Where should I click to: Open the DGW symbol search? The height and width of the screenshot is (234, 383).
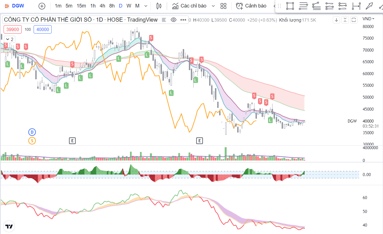click(x=14, y=6)
